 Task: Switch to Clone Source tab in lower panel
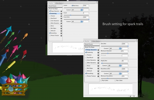coord(96,41)
